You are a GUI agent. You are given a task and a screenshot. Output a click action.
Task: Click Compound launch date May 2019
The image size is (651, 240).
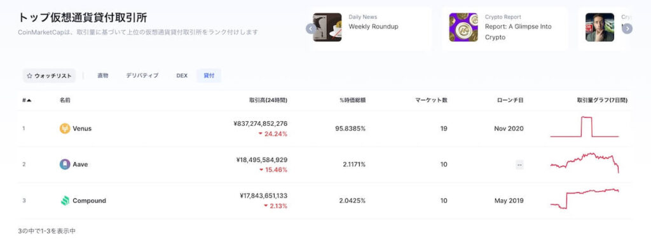click(509, 201)
